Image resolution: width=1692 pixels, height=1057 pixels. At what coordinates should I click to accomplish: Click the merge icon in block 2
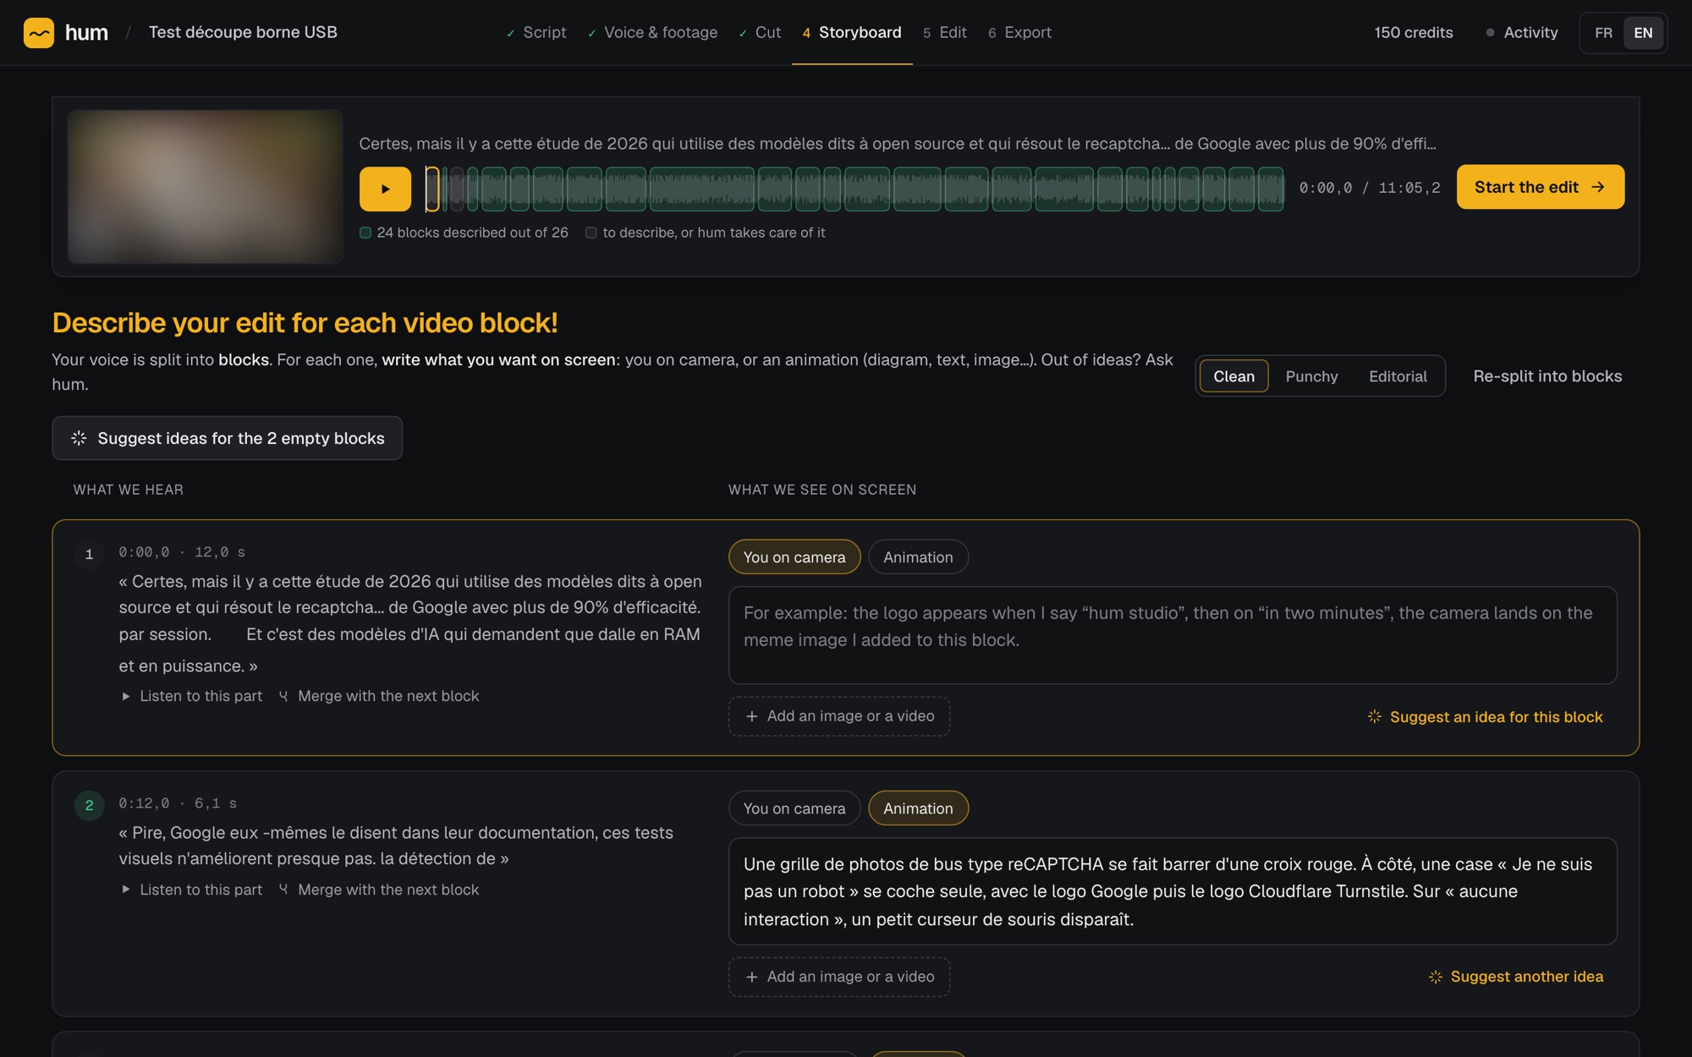283,890
